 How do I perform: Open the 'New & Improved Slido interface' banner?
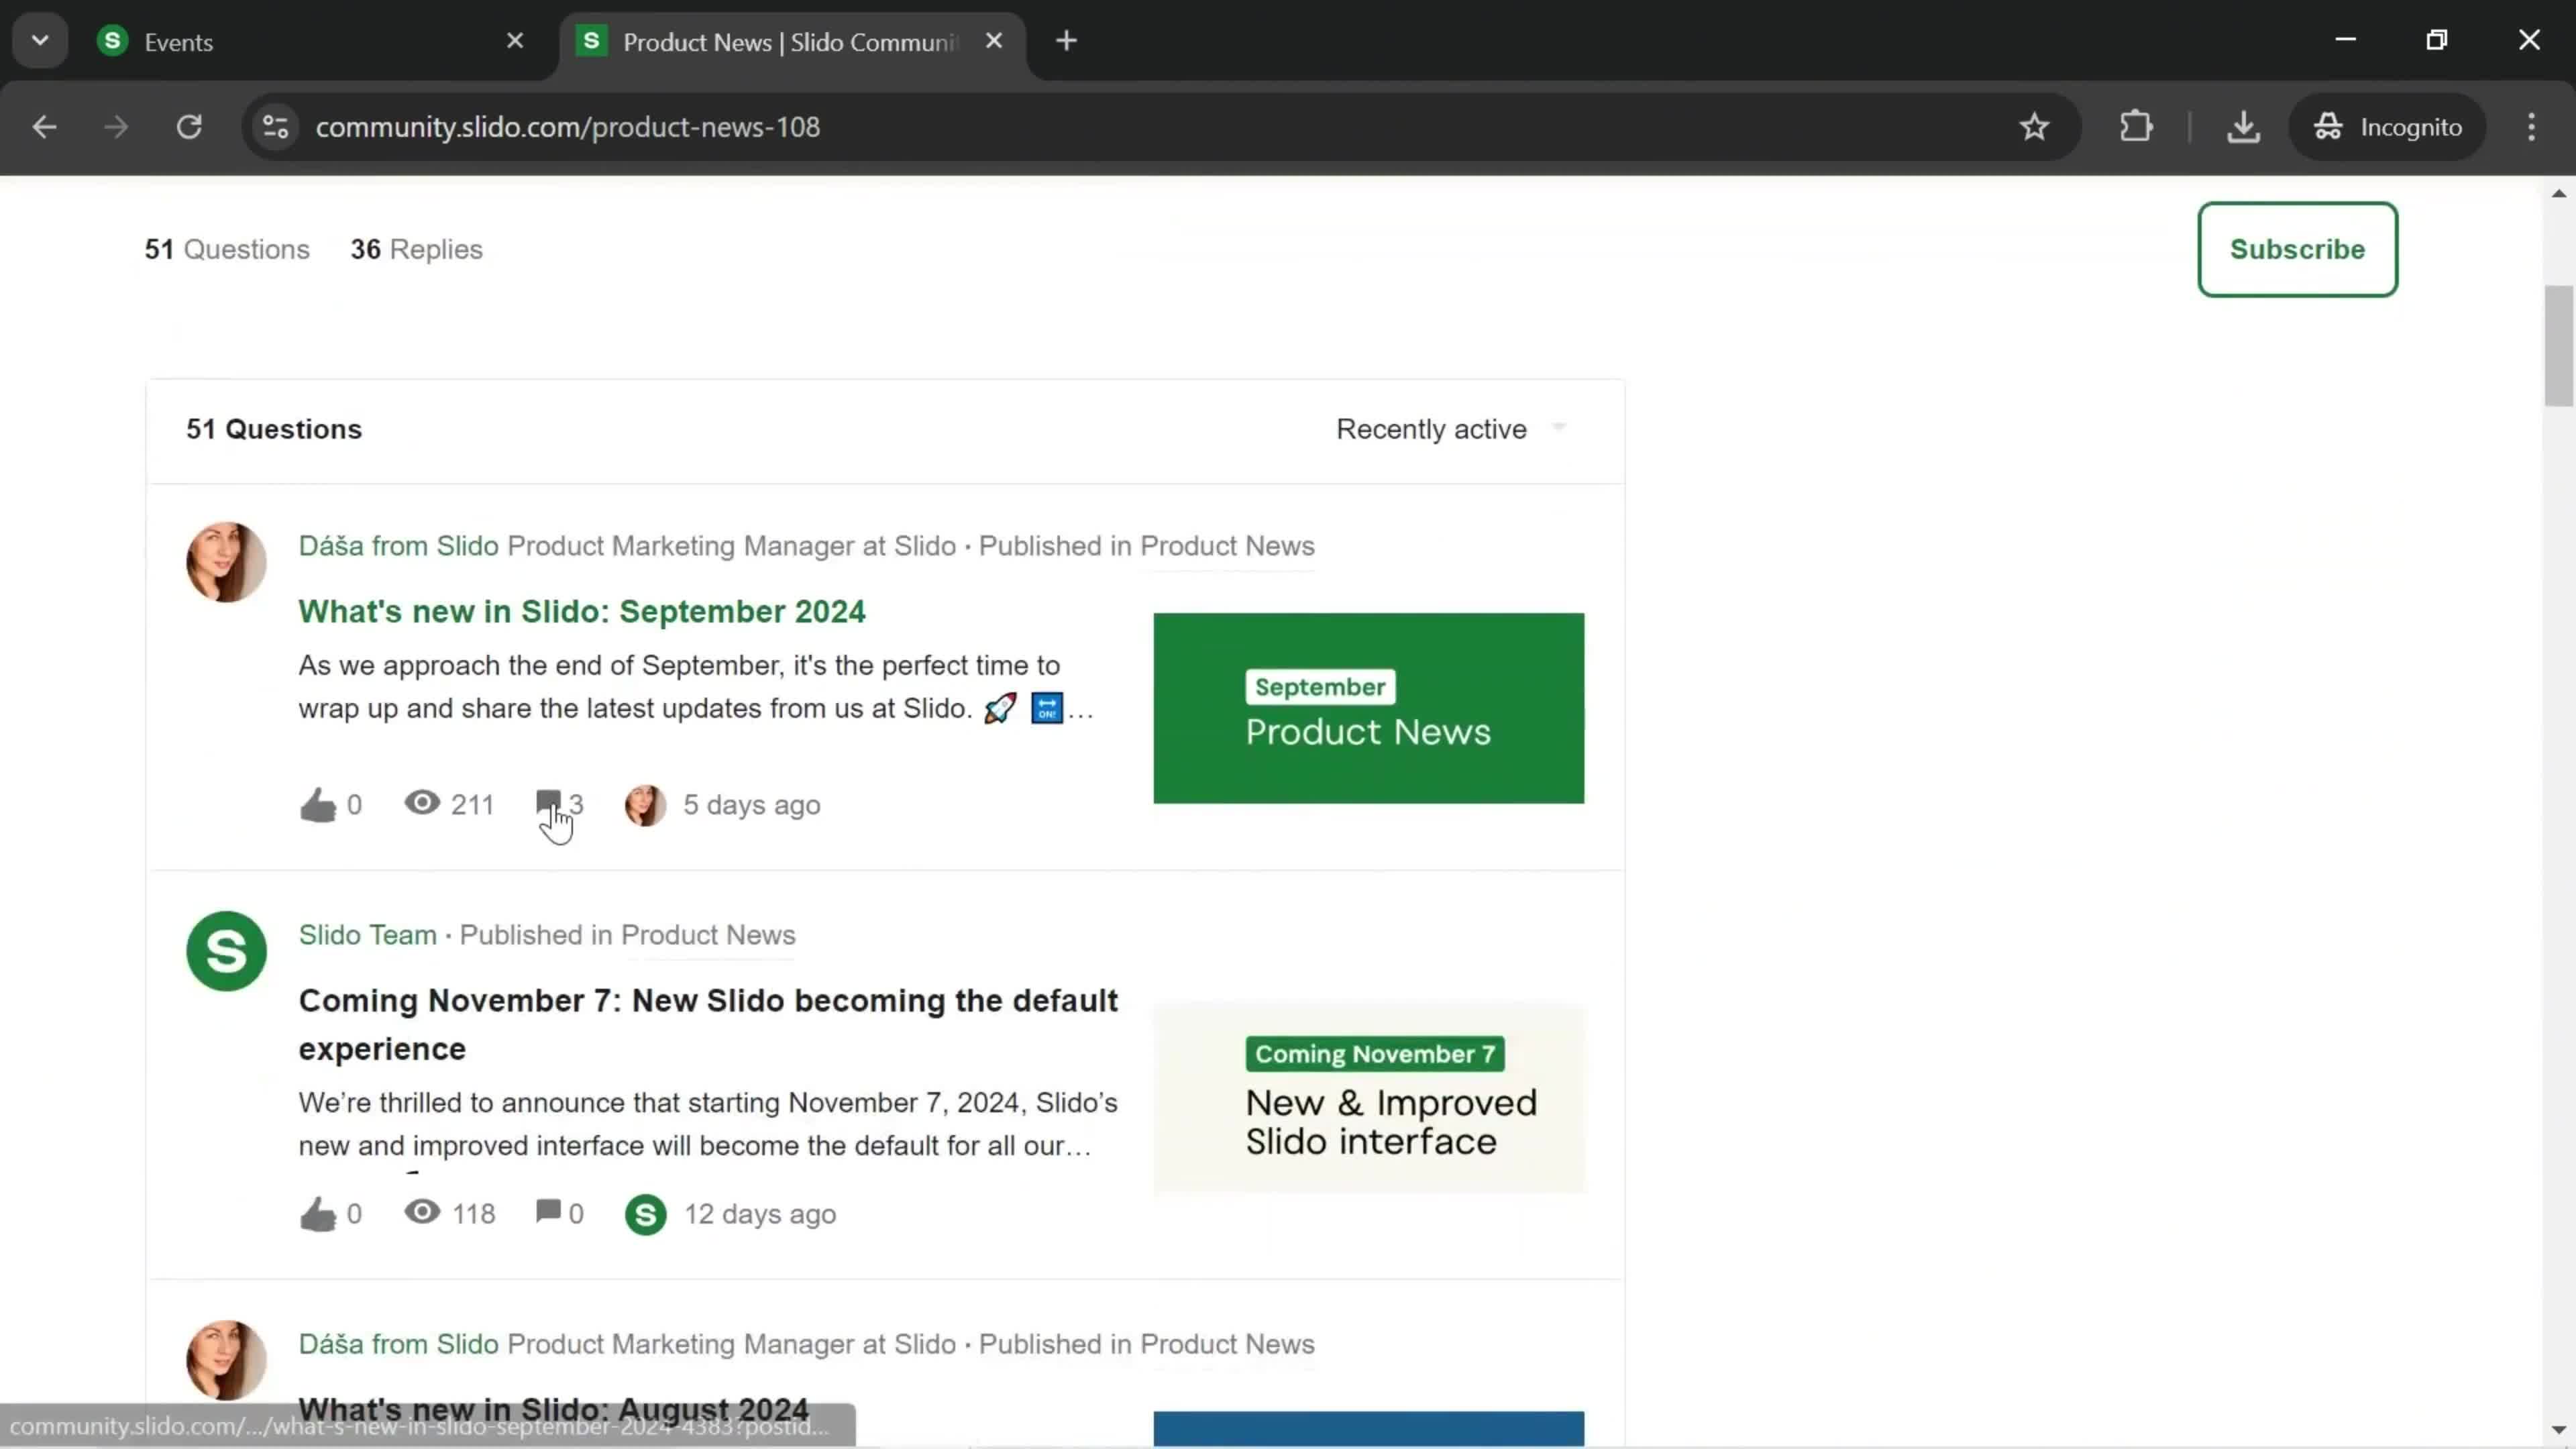pyautogui.click(x=1368, y=1097)
